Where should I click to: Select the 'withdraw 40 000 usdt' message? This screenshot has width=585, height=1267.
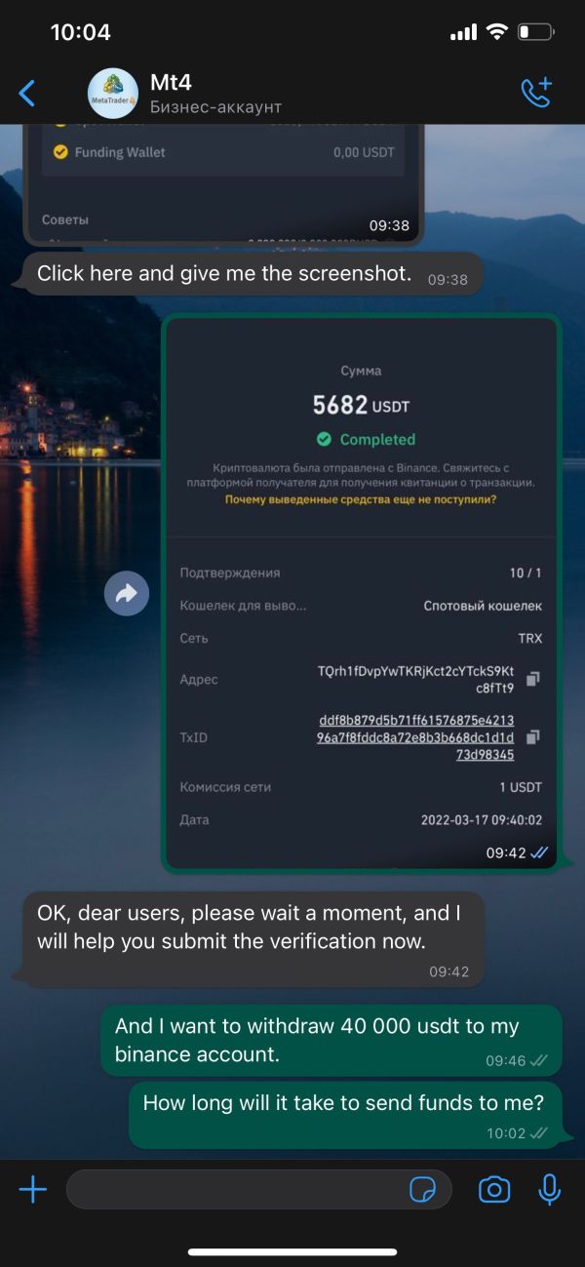click(x=331, y=1040)
